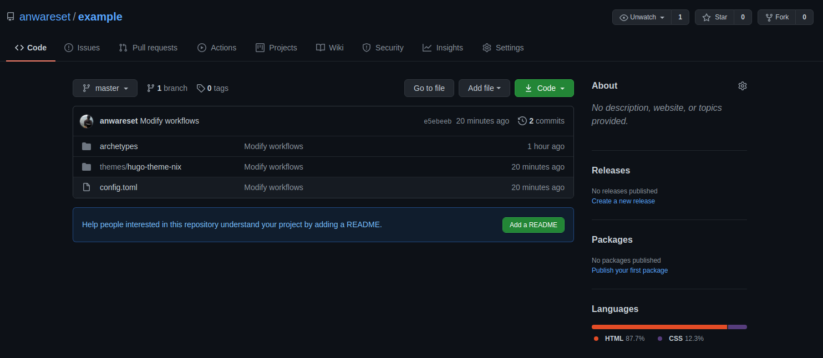The image size is (823, 358).
Task: Go to the Actions tab
Action: [x=217, y=48]
